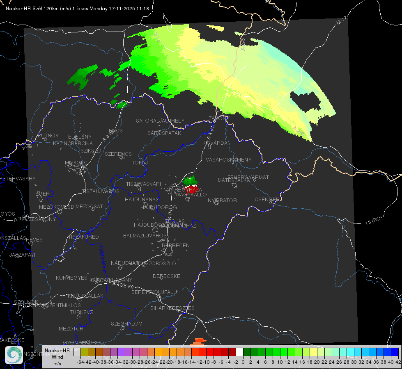Click the EGER city label

(x=43, y=194)
